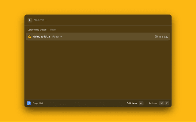Click the divider between Edit Item and Actions

coord(146,103)
